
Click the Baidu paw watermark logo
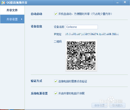tap(111, 100)
